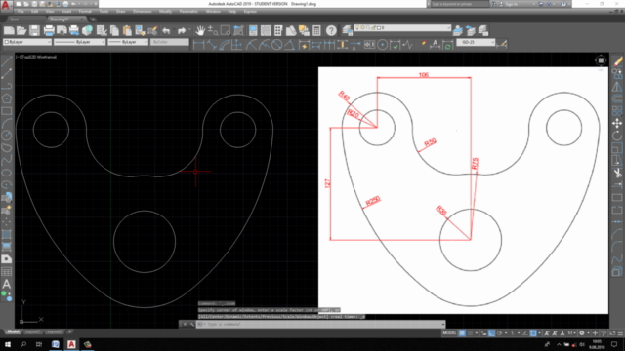Save the drawing using the Save disk icon
625x351 pixels.
[x=35, y=30]
